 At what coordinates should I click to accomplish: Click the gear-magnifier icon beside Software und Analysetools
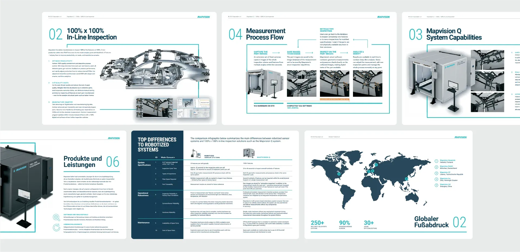56,217
